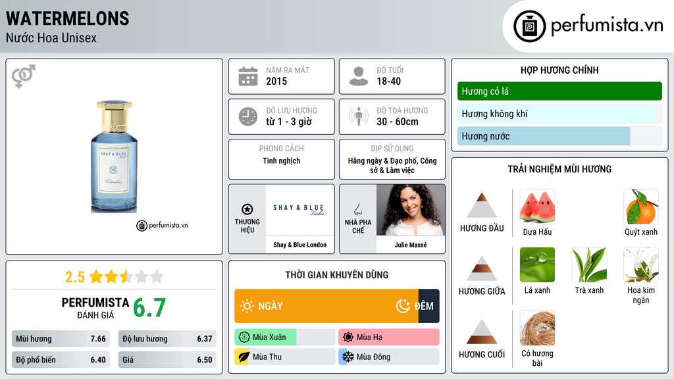The width and height of the screenshot is (674, 379).
Task: Click the Hương nước accord bar
Action: coord(559,136)
